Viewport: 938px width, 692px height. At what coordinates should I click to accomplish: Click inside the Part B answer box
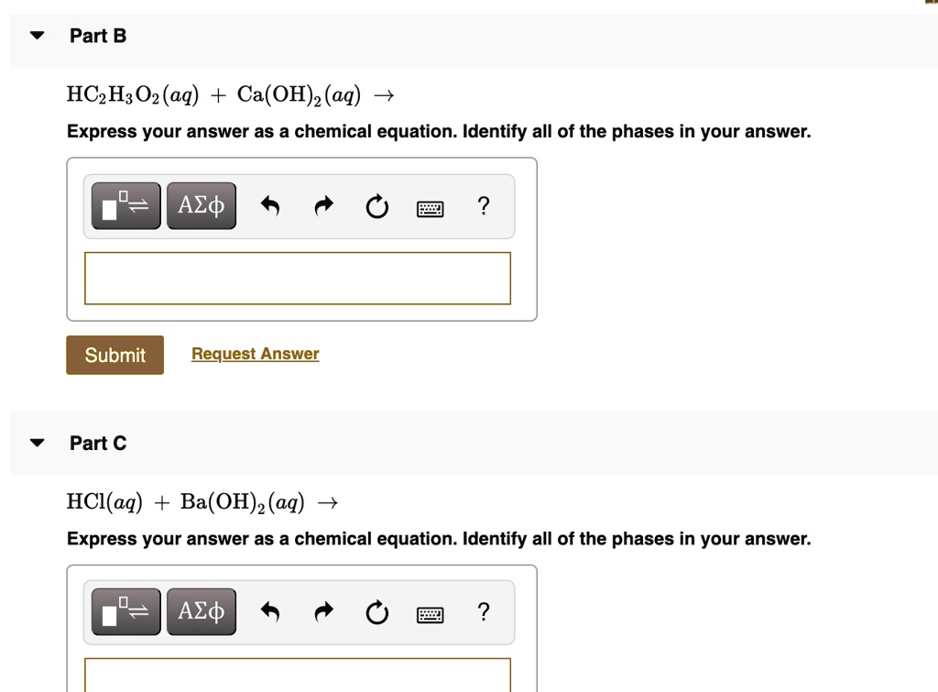(x=297, y=278)
